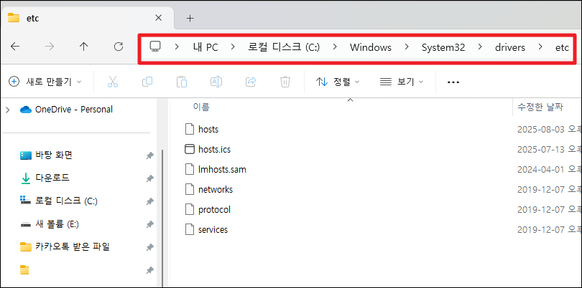This screenshot has height=288, width=582.
Task: Select the protocol file
Action: click(x=215, y=209)
